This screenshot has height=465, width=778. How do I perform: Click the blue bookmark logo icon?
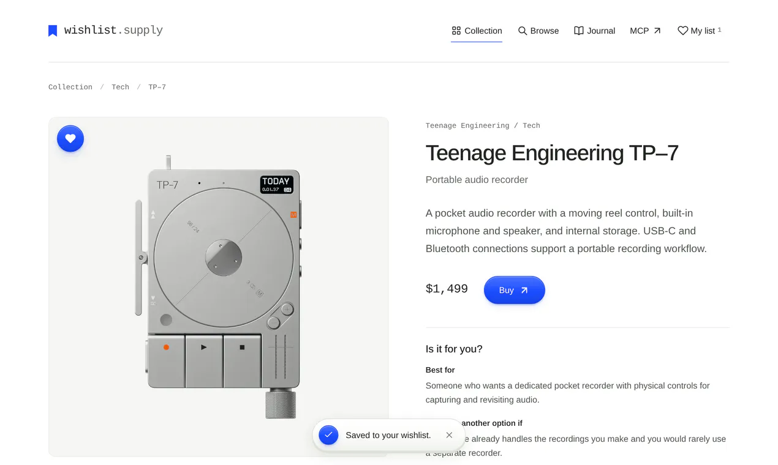click(53, 31)
